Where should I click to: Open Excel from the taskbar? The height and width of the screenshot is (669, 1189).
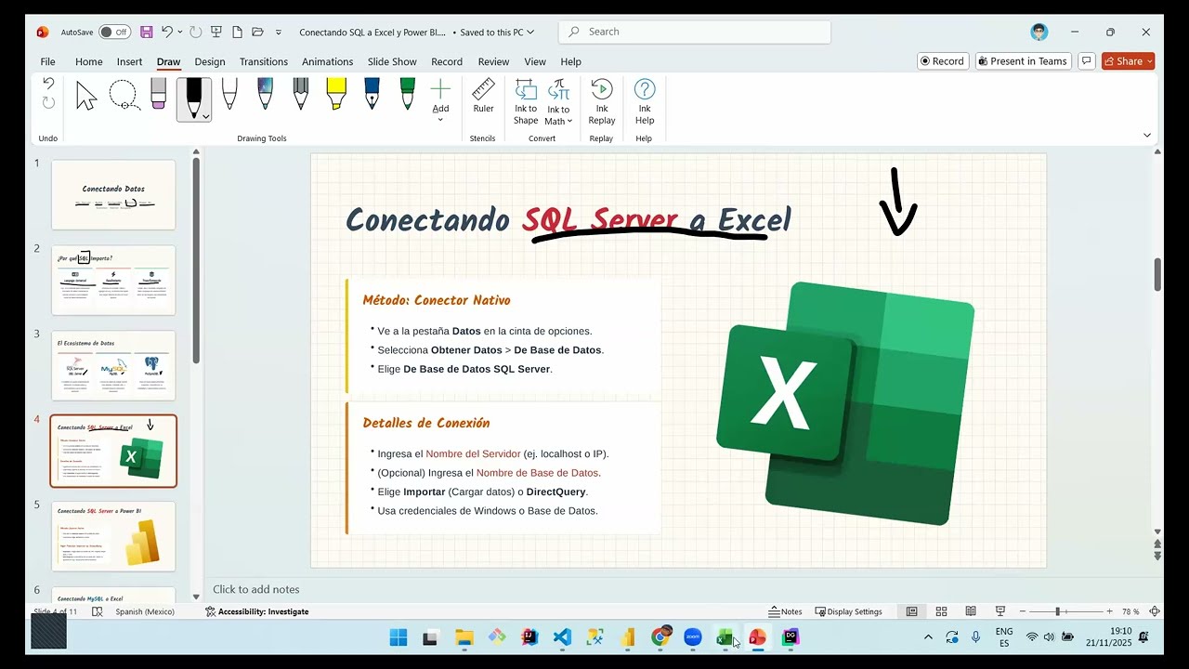point(725,637)
